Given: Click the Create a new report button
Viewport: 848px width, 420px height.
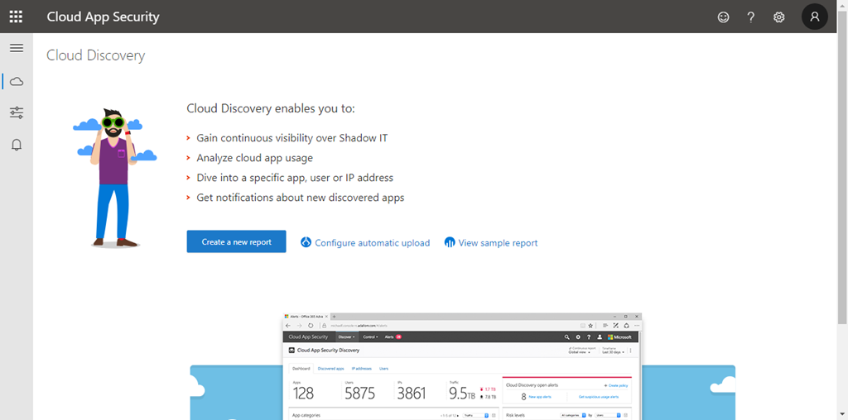Looking at the screenshot, I should point(236,241).
